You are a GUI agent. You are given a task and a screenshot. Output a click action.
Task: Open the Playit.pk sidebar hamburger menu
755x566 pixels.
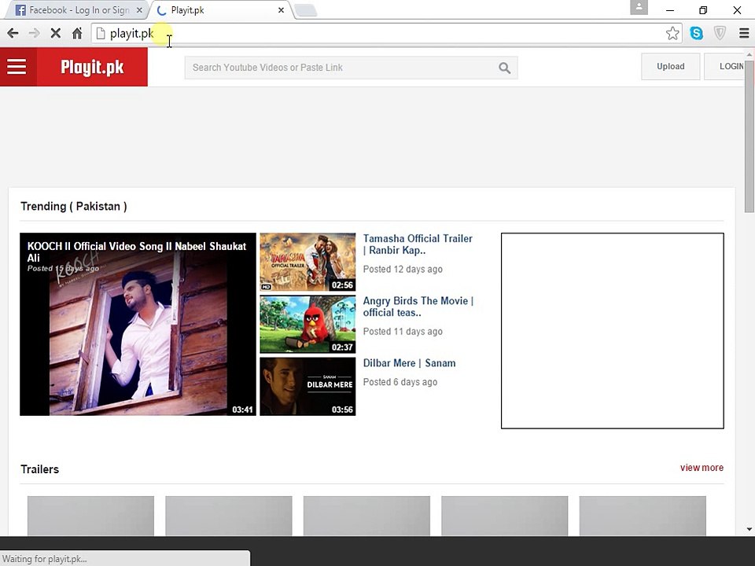[x=17, y=67]
